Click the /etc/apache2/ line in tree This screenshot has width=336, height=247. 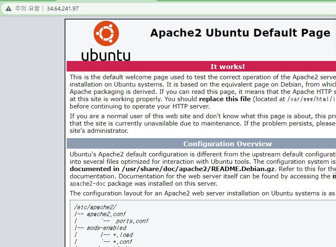[x=95, y=207]
